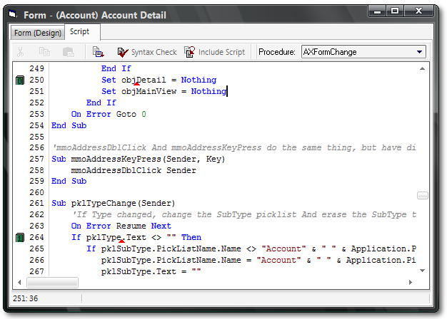
Task: Click 'pklSubType.Text = ""' on line 267
Action: [x=151, y=271]
